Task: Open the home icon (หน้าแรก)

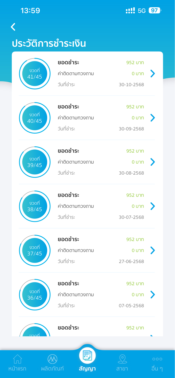Action: [x=17, y=359]
